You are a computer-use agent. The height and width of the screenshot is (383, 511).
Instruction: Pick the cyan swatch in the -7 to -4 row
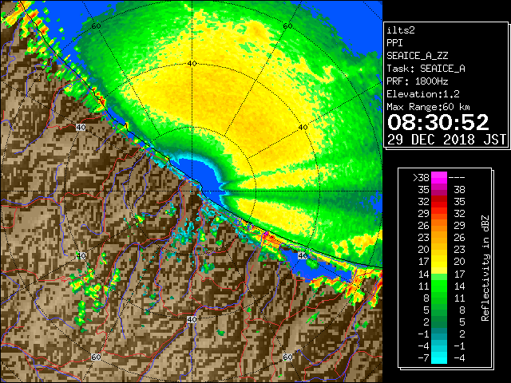[x=439, y=358]
